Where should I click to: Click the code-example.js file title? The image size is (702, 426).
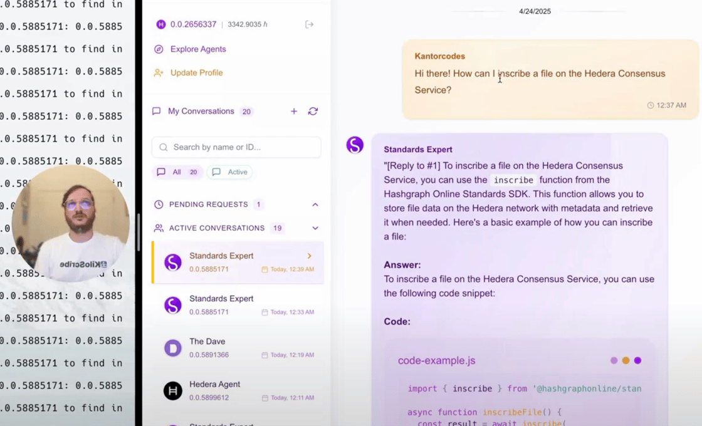point(436,361)
